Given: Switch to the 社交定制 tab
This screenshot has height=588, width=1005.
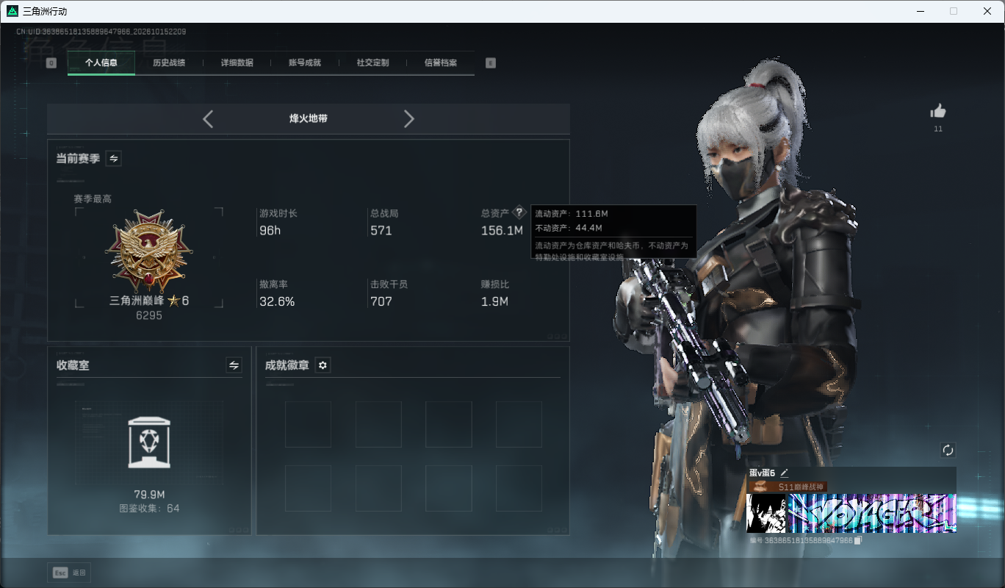Looking at the screenshot, I should click(372, 63).
